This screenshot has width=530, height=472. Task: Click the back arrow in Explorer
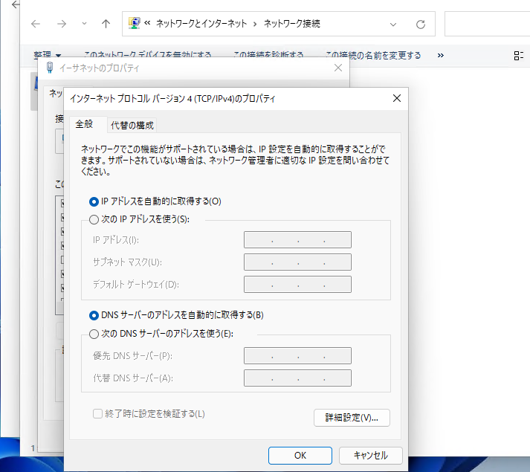coord(35,24)
